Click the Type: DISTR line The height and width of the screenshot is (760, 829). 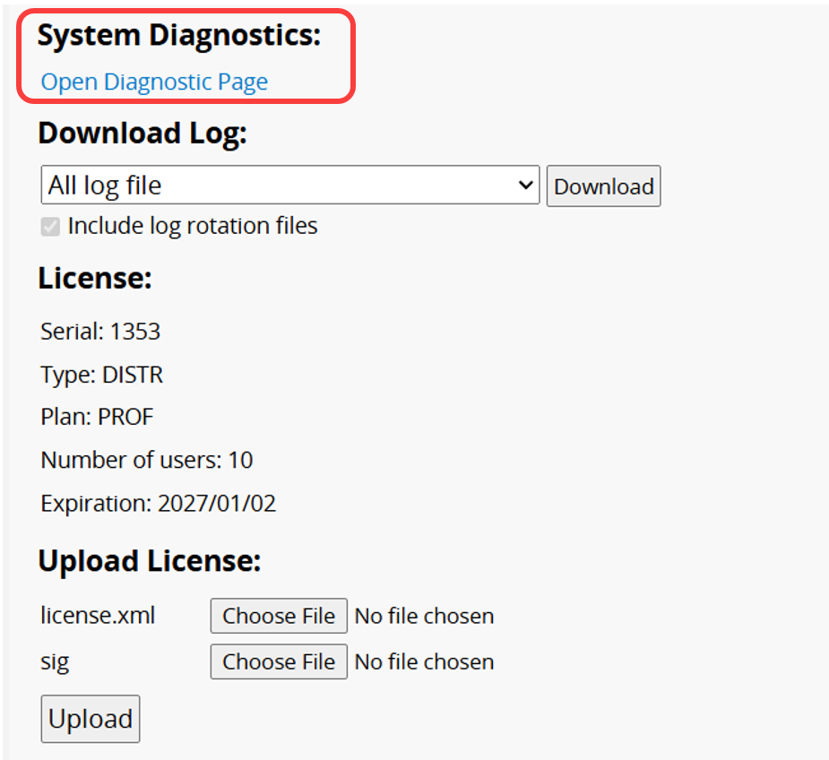102,375
